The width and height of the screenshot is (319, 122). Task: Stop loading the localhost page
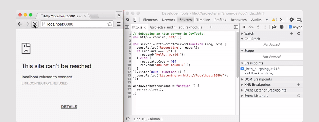[x=35, y=24]
